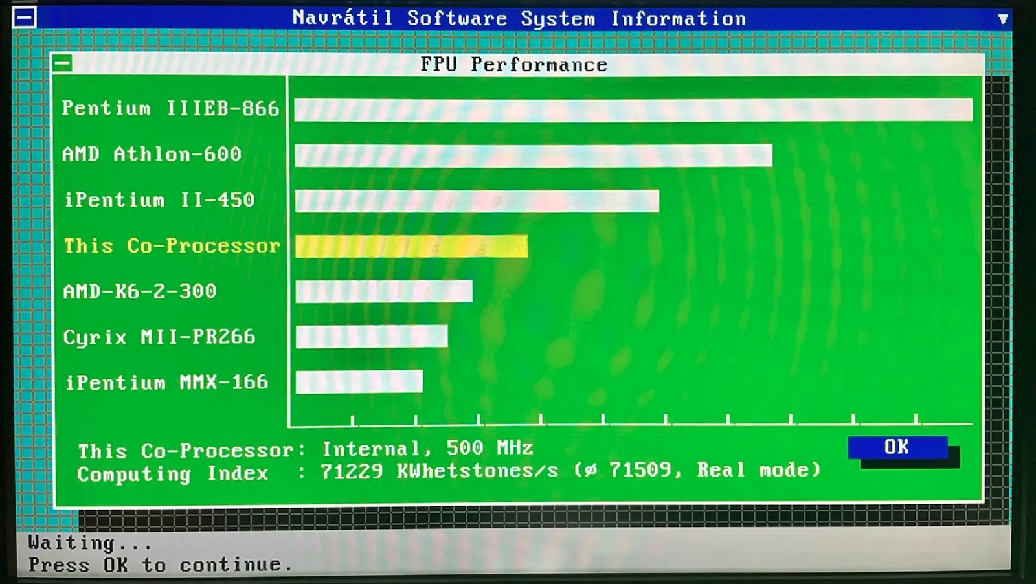The height and width of the screenshot is (584, 1036).
Task: Click the 71229 KWhetstones/s value
Action: pos(440,471)
